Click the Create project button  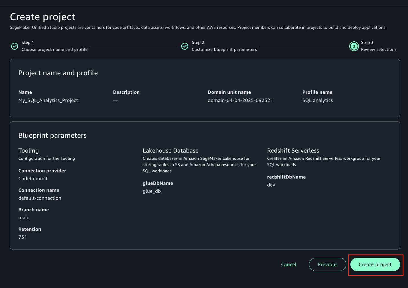tap(375, 264)
